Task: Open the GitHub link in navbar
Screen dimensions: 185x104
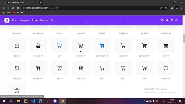Action: [x=162, y=20]
